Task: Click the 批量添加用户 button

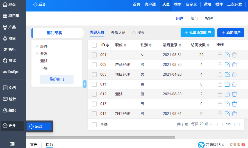Action: pos(197,33)
